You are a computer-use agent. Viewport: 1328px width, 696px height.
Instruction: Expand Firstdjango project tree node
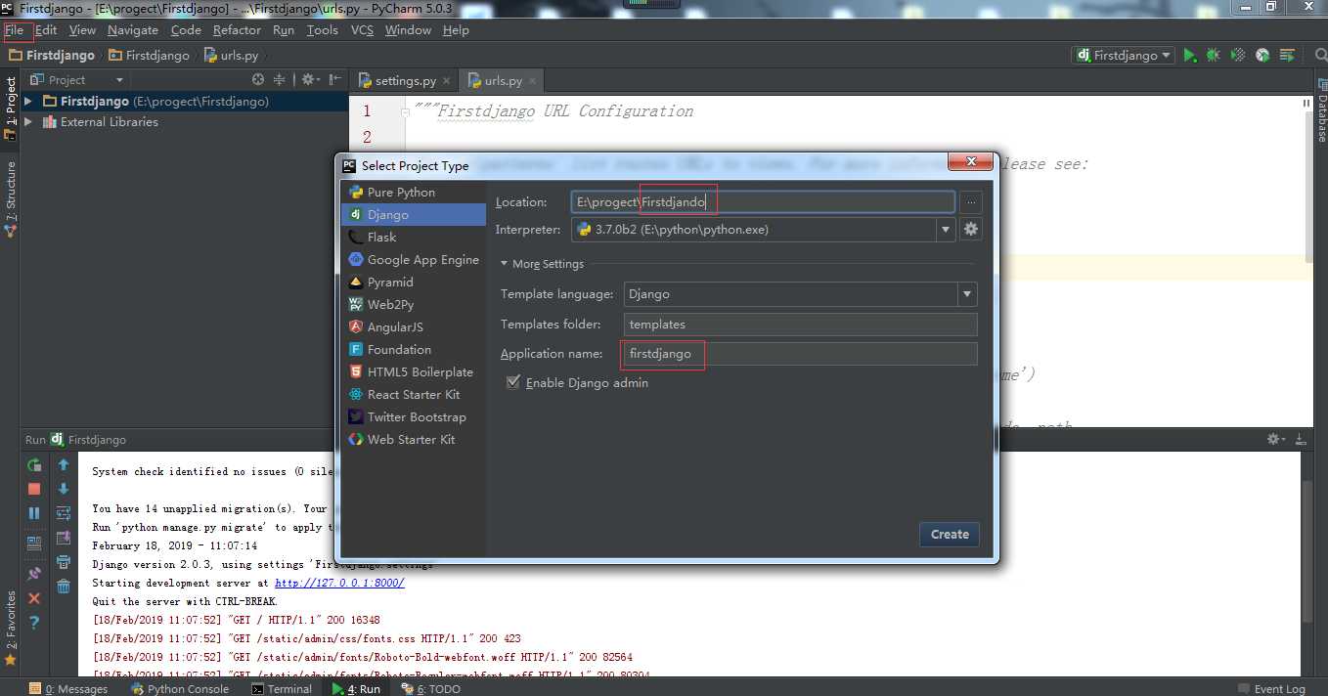pos(28,102)
